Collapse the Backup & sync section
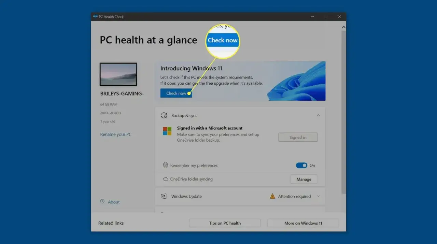This screenshot has width=437, height=244. [318, 115]
